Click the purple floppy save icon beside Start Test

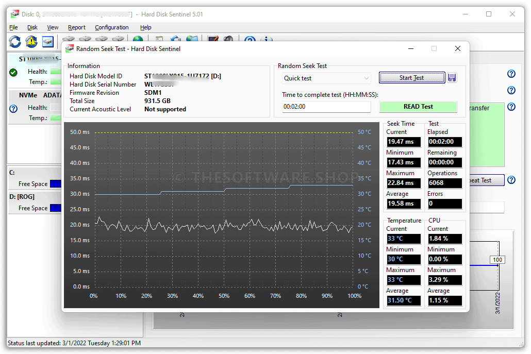point(452,78)
